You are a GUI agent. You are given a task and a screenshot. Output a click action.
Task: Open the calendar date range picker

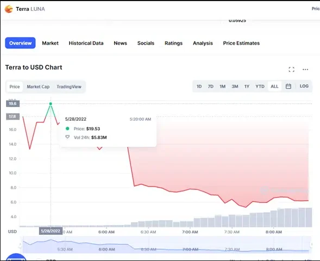(288, 86)
